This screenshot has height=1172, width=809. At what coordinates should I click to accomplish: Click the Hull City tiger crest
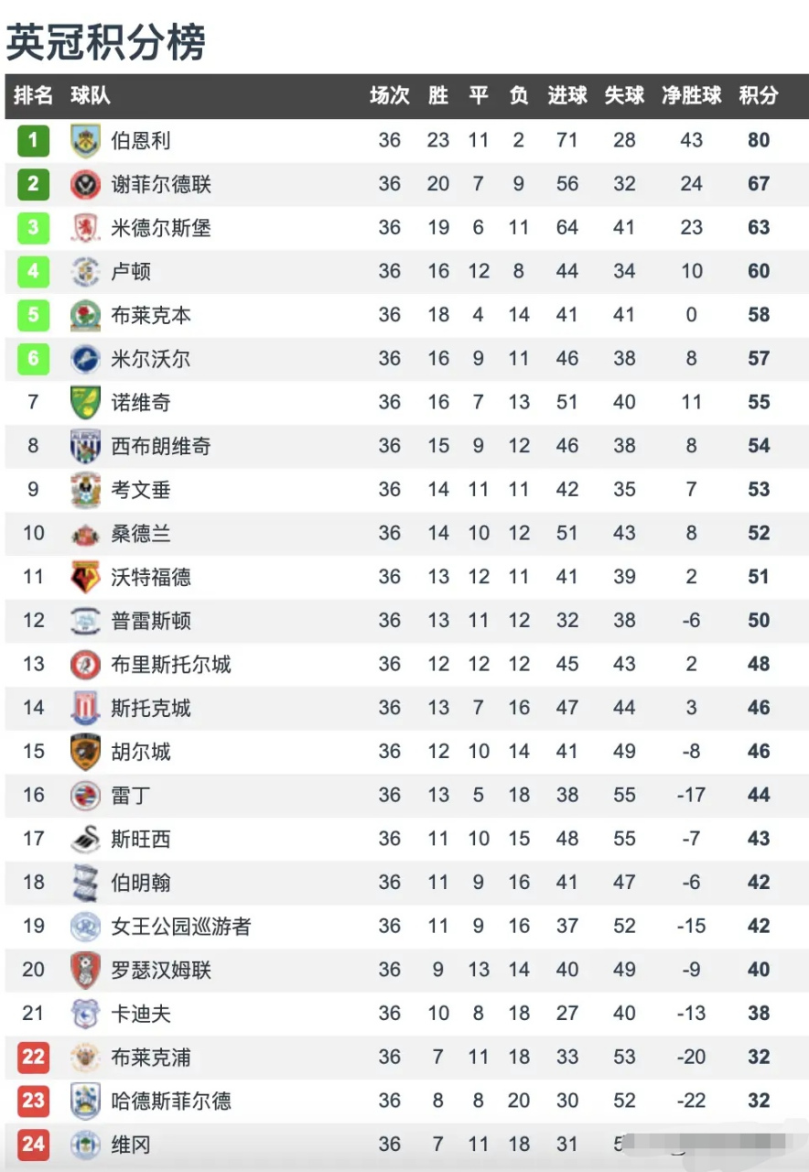(x=85, y=753)
